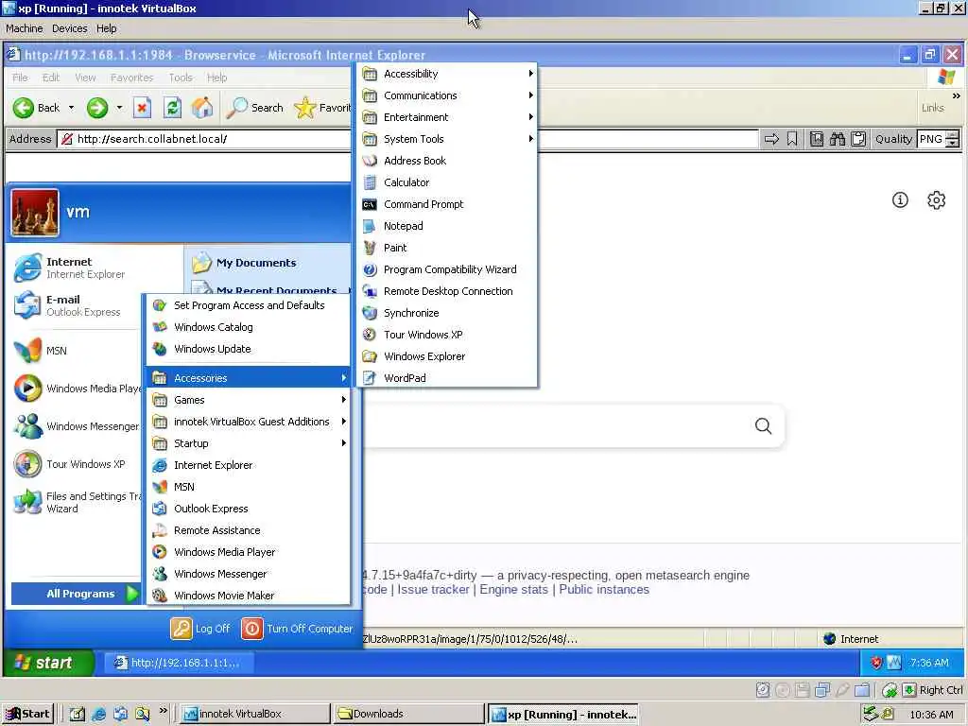968x726 pixels.
Task: Open the VirtualBox Devices menu
Action: pos(69,28)
